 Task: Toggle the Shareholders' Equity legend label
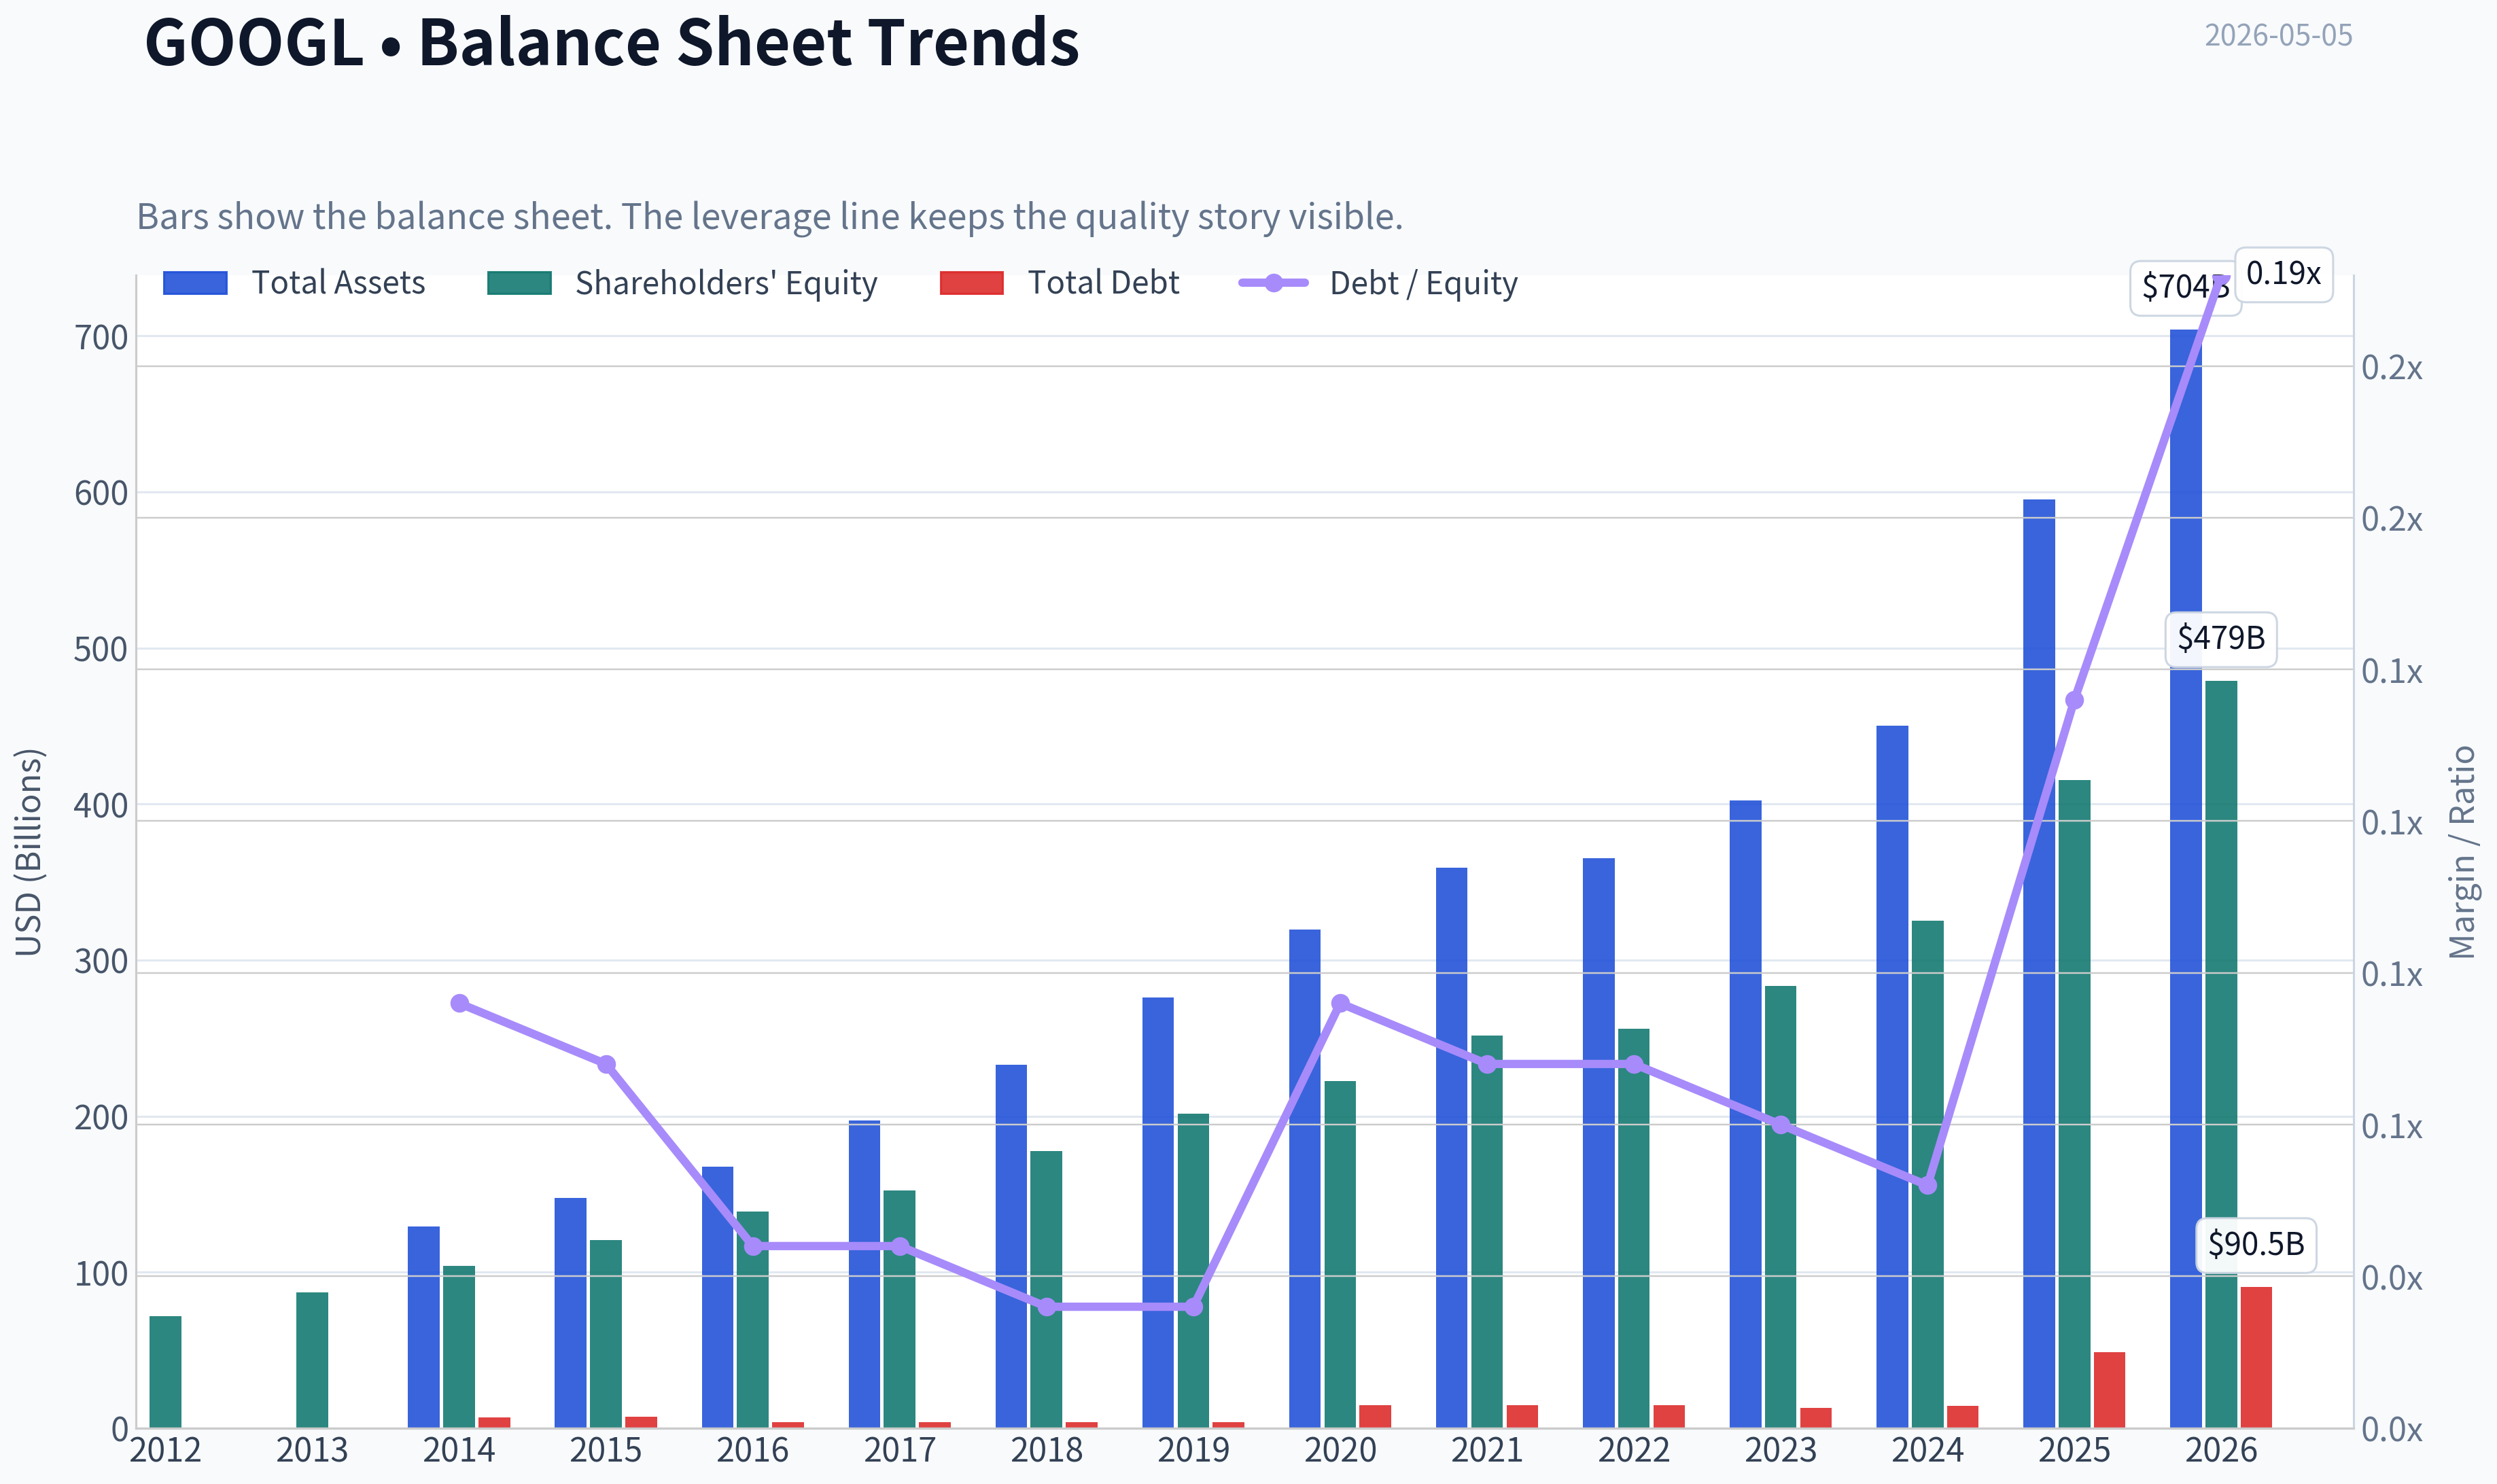pos(726,283)
